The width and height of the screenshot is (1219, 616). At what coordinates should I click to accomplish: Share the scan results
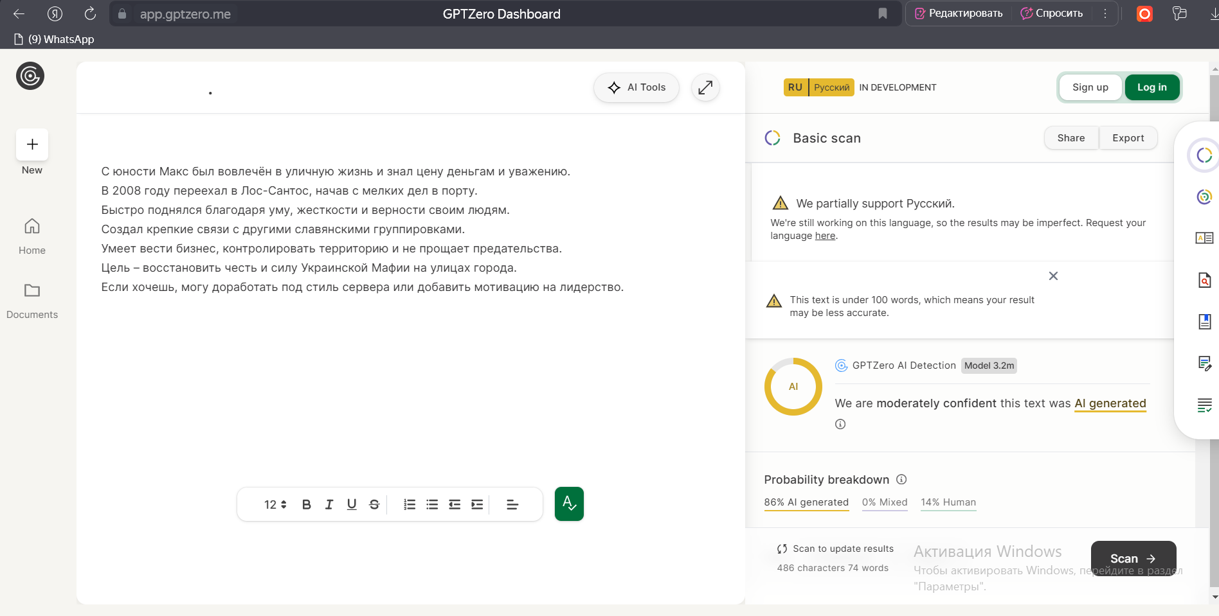click(x=1071, y=138)
